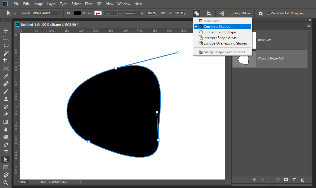Choose the Horizontal Type tool
Screen dimensions: 316x188
click(6, 152)
